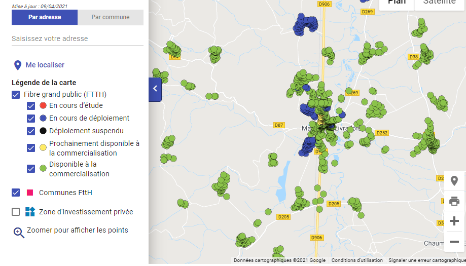Toggle the En cours d'étude checkbox

31,106
